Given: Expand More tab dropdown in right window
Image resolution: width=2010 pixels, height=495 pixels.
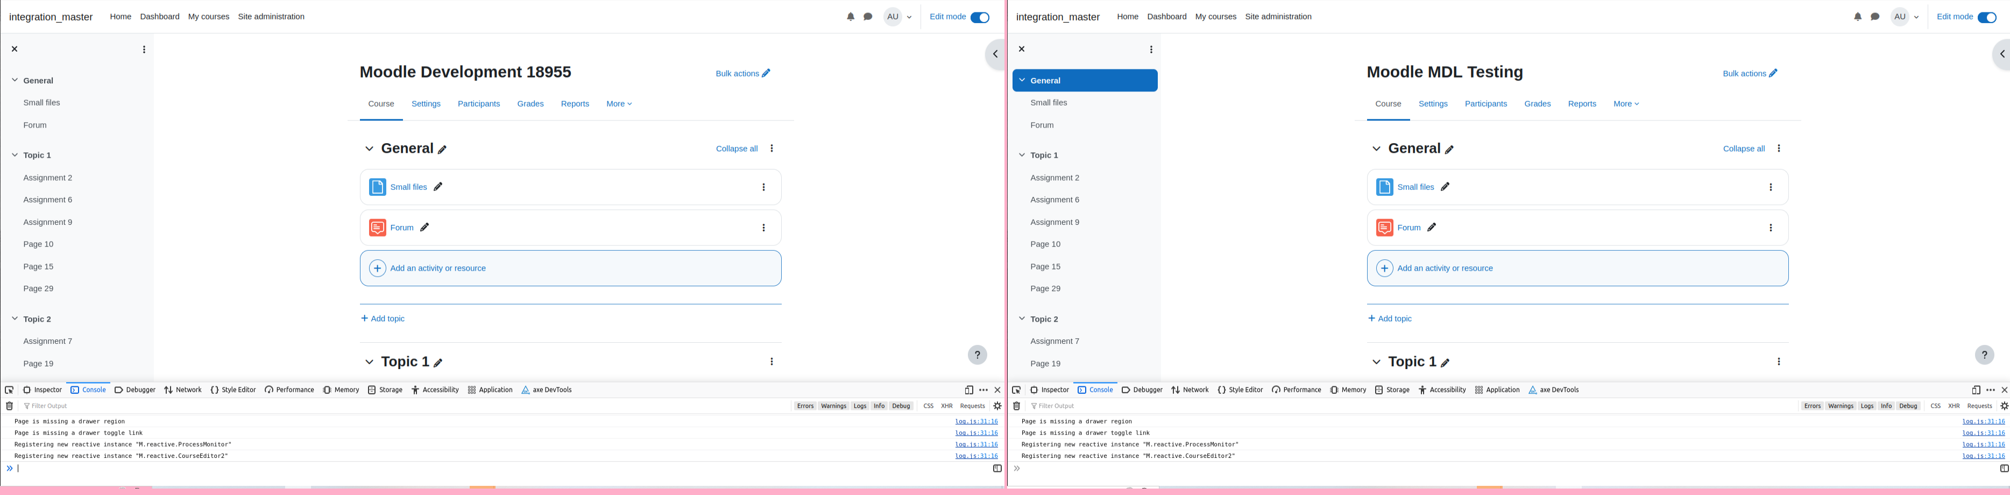Looking at the screenshot, I should tap(1626, 104).
